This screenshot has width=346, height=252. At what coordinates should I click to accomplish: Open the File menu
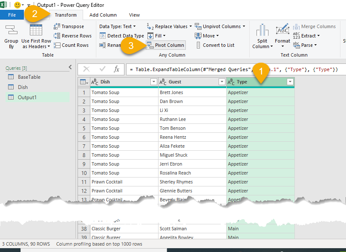point(12,15)
